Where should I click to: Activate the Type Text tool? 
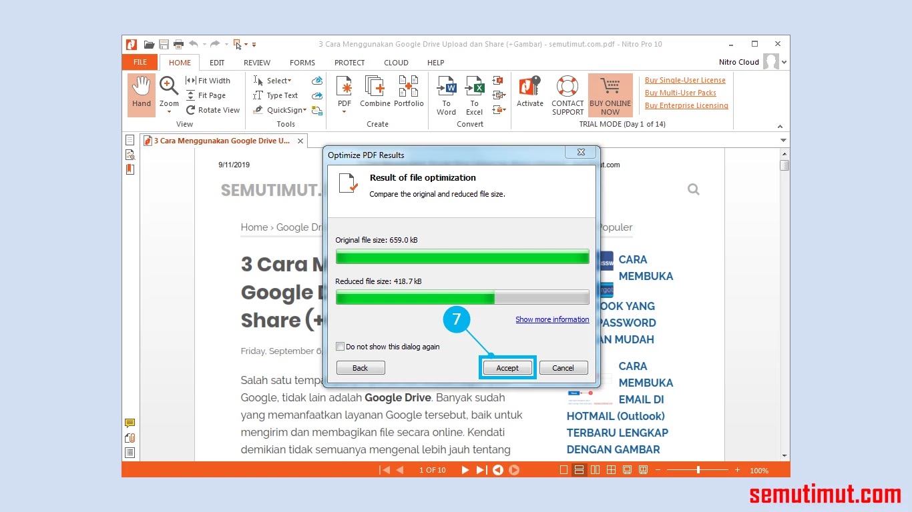point(276,95)
